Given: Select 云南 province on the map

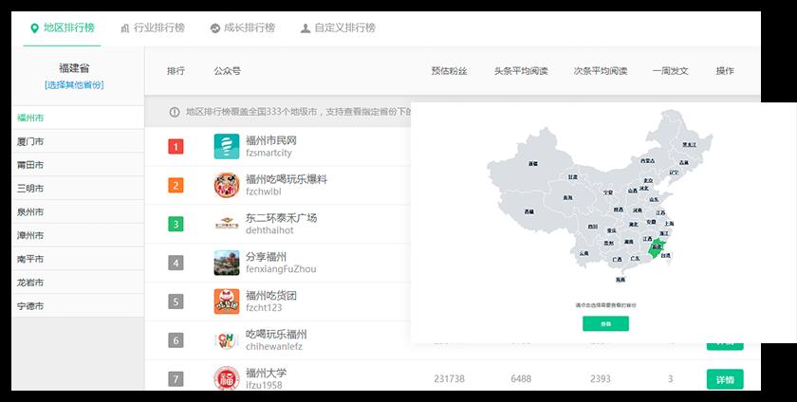Looking at the screenshot, I should pos(584,253).
